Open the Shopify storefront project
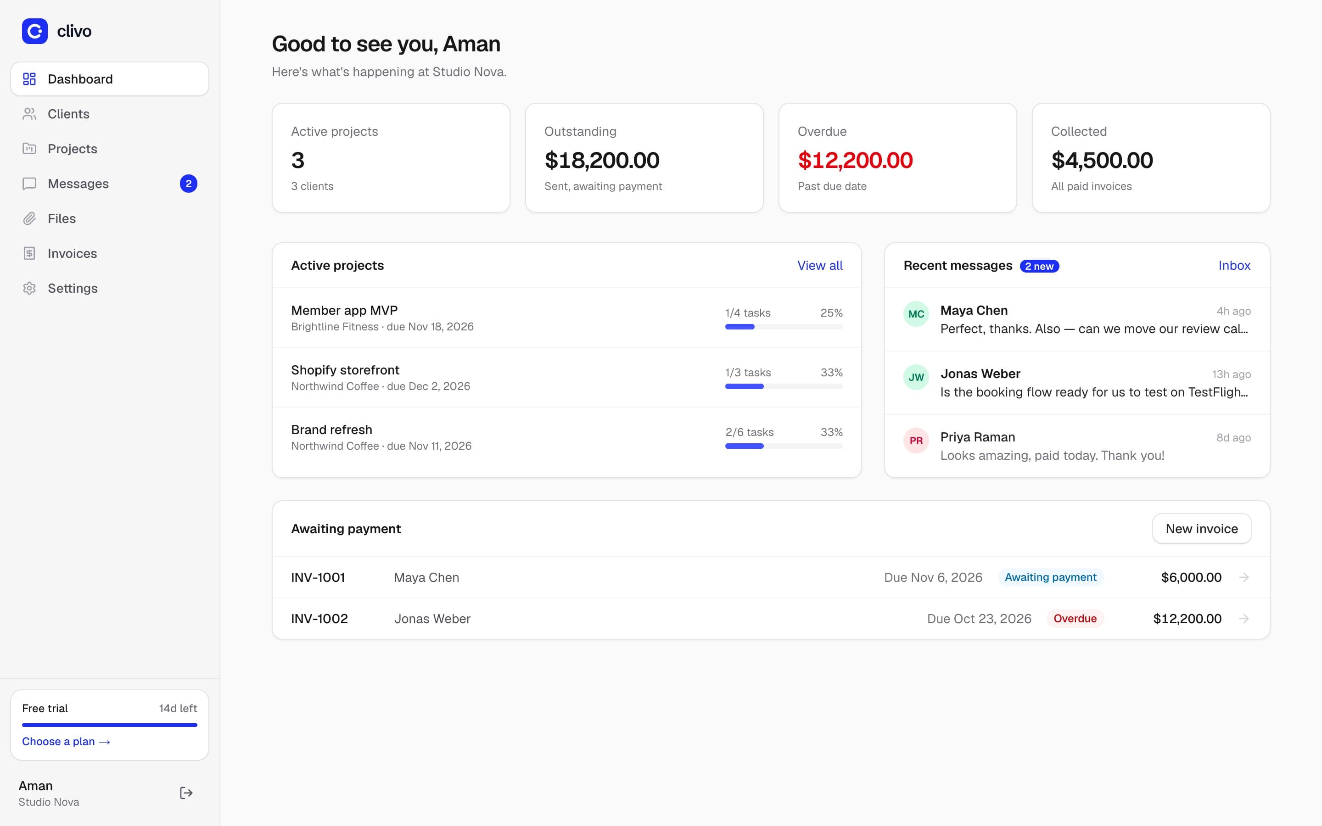Image resolution: width=1322 pixels, height=826 pixels. click(x=567, y=378)
